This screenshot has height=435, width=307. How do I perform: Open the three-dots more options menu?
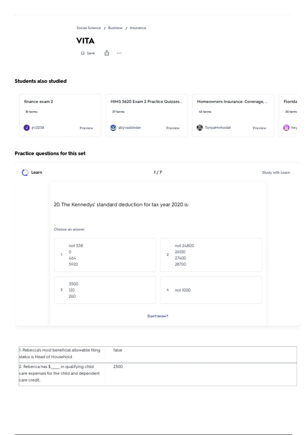119,53
